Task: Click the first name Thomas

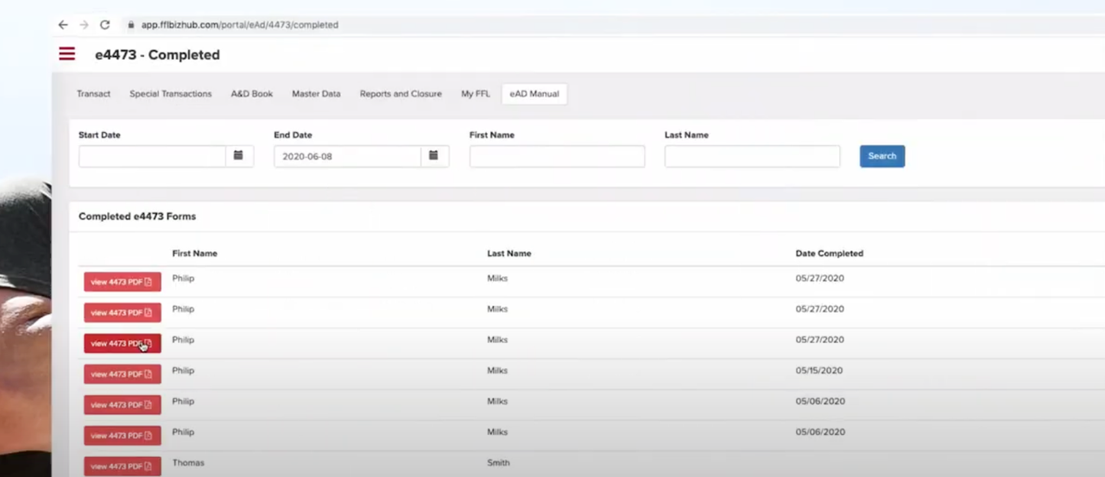Action: [188, 463]
